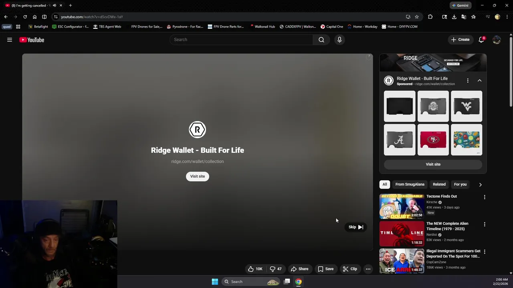Open YouTube account avatar menu

(x=497, y=40)
